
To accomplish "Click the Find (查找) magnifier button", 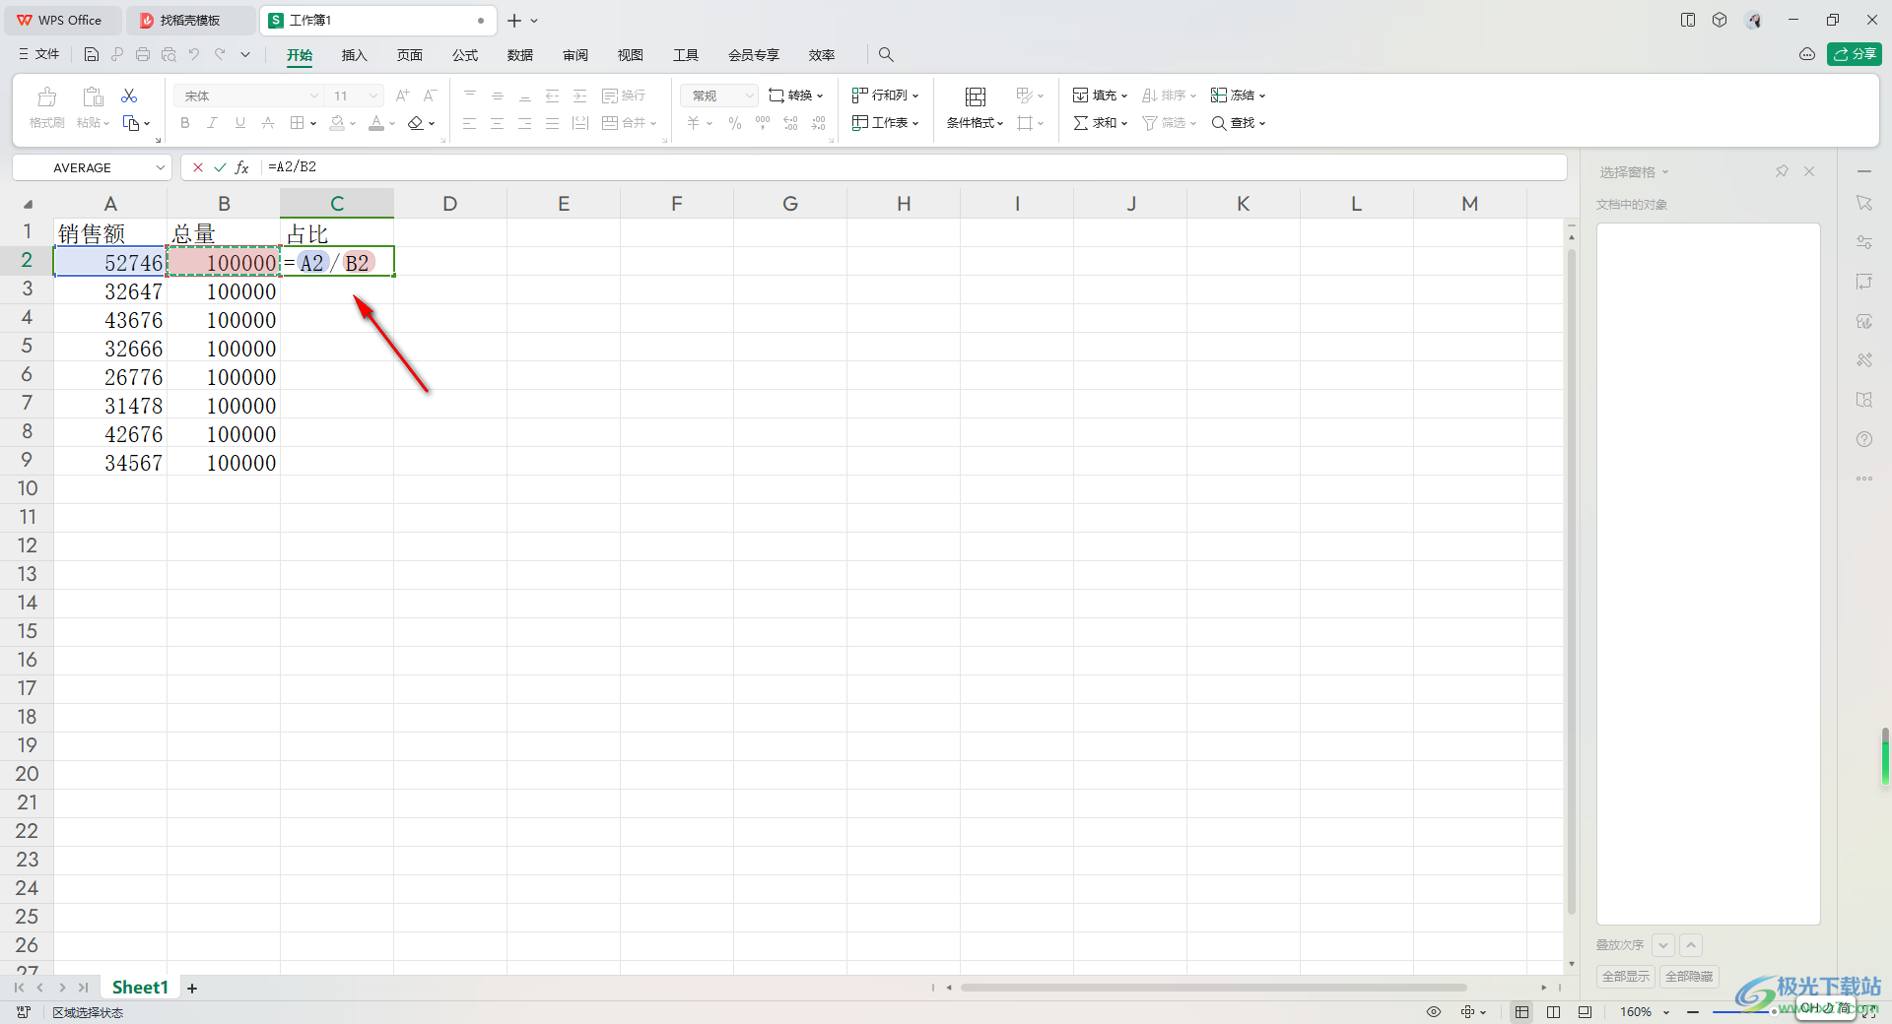I will tap(1239, 123).
